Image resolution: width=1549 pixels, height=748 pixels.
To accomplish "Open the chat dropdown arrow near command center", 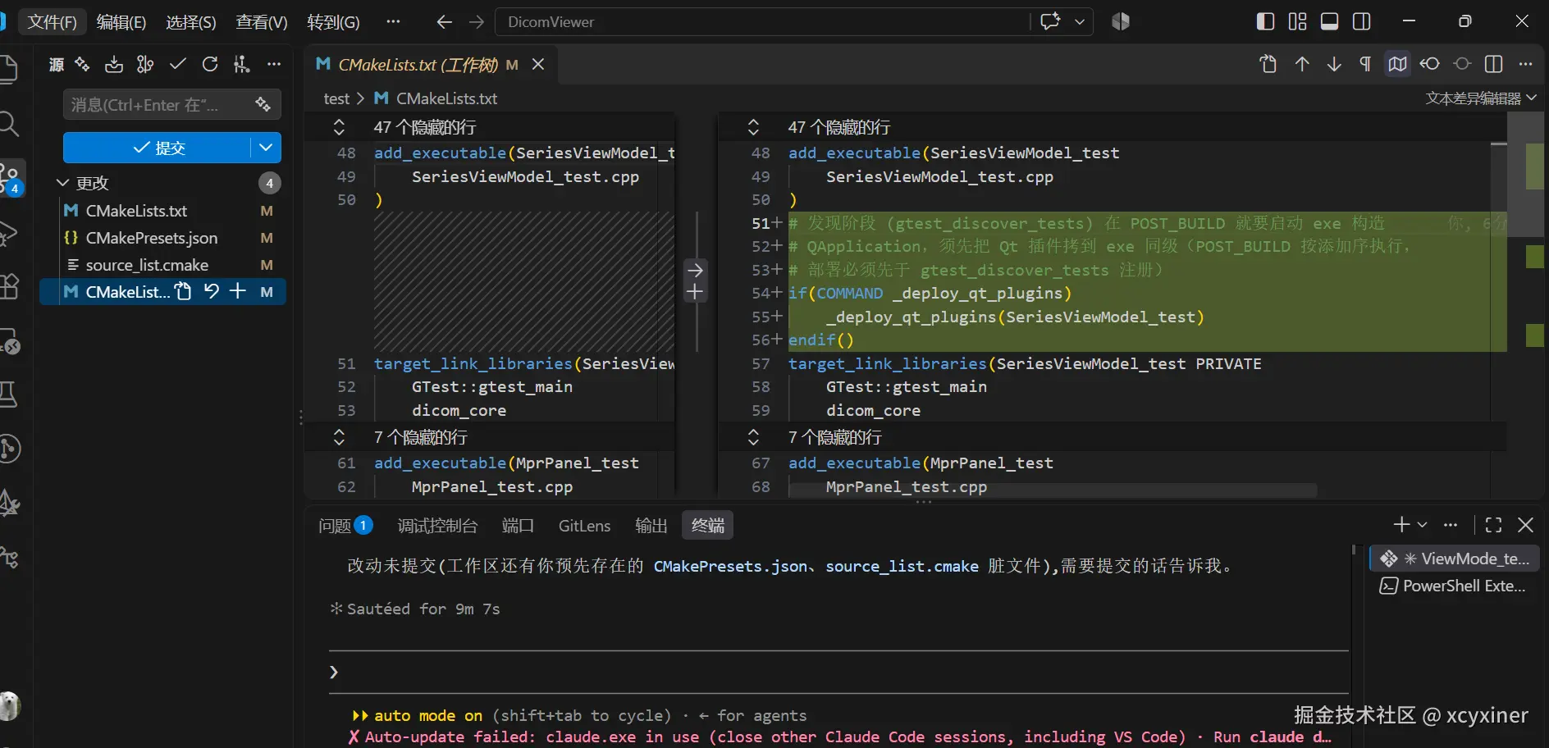I will (x=1080, y=21).
